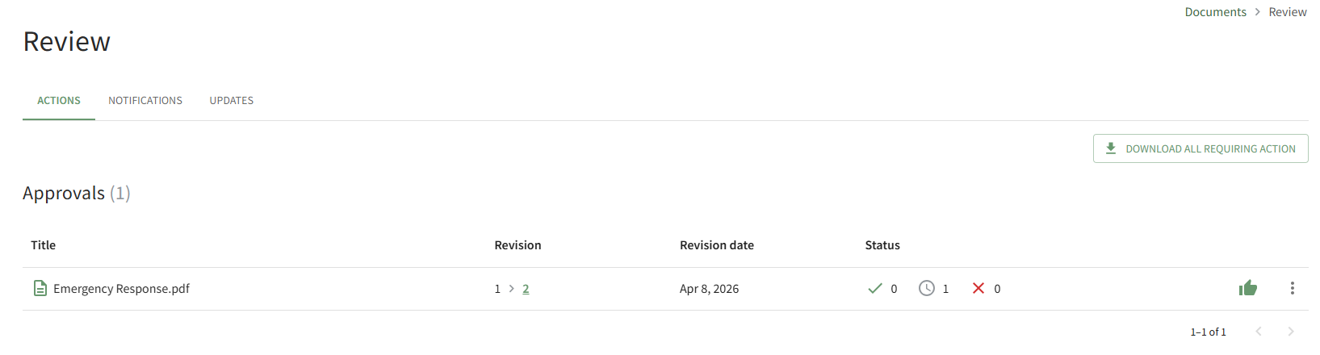Open the three-dot row options menu
Viewport: 1320px width, 355px height.
1292,288
